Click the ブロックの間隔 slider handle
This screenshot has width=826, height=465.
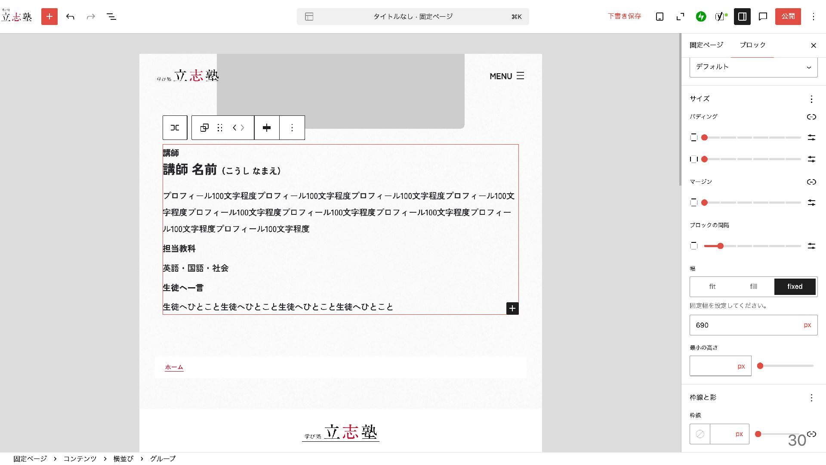tap(720, 246)
